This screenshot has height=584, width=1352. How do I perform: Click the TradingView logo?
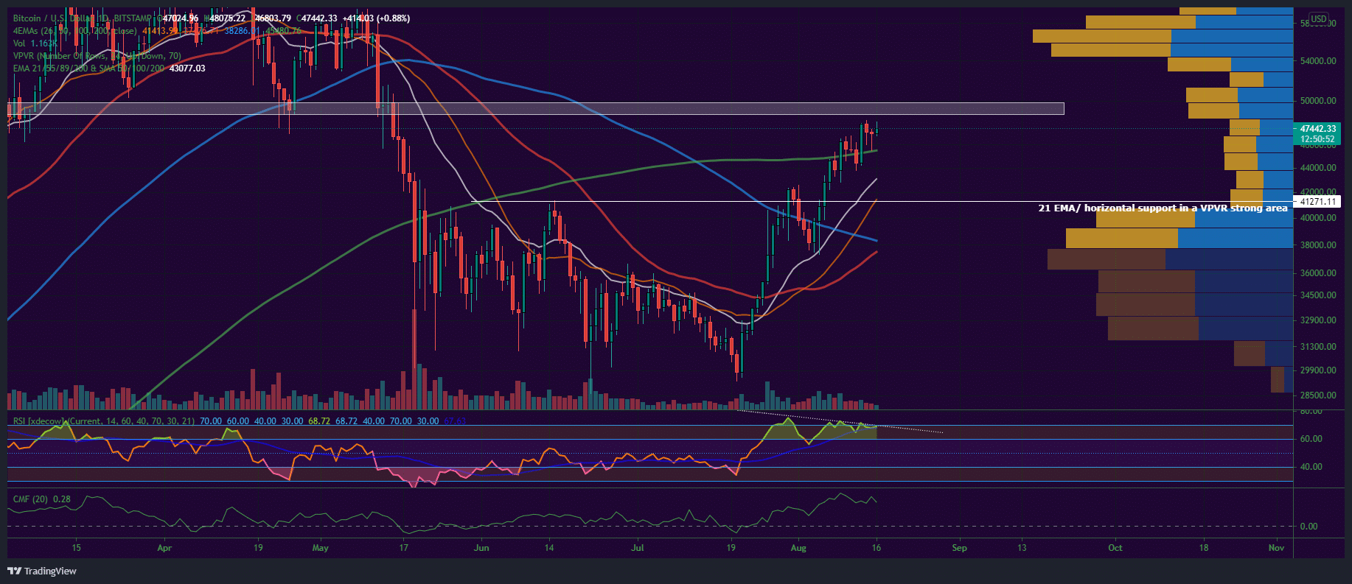[42, 571]
